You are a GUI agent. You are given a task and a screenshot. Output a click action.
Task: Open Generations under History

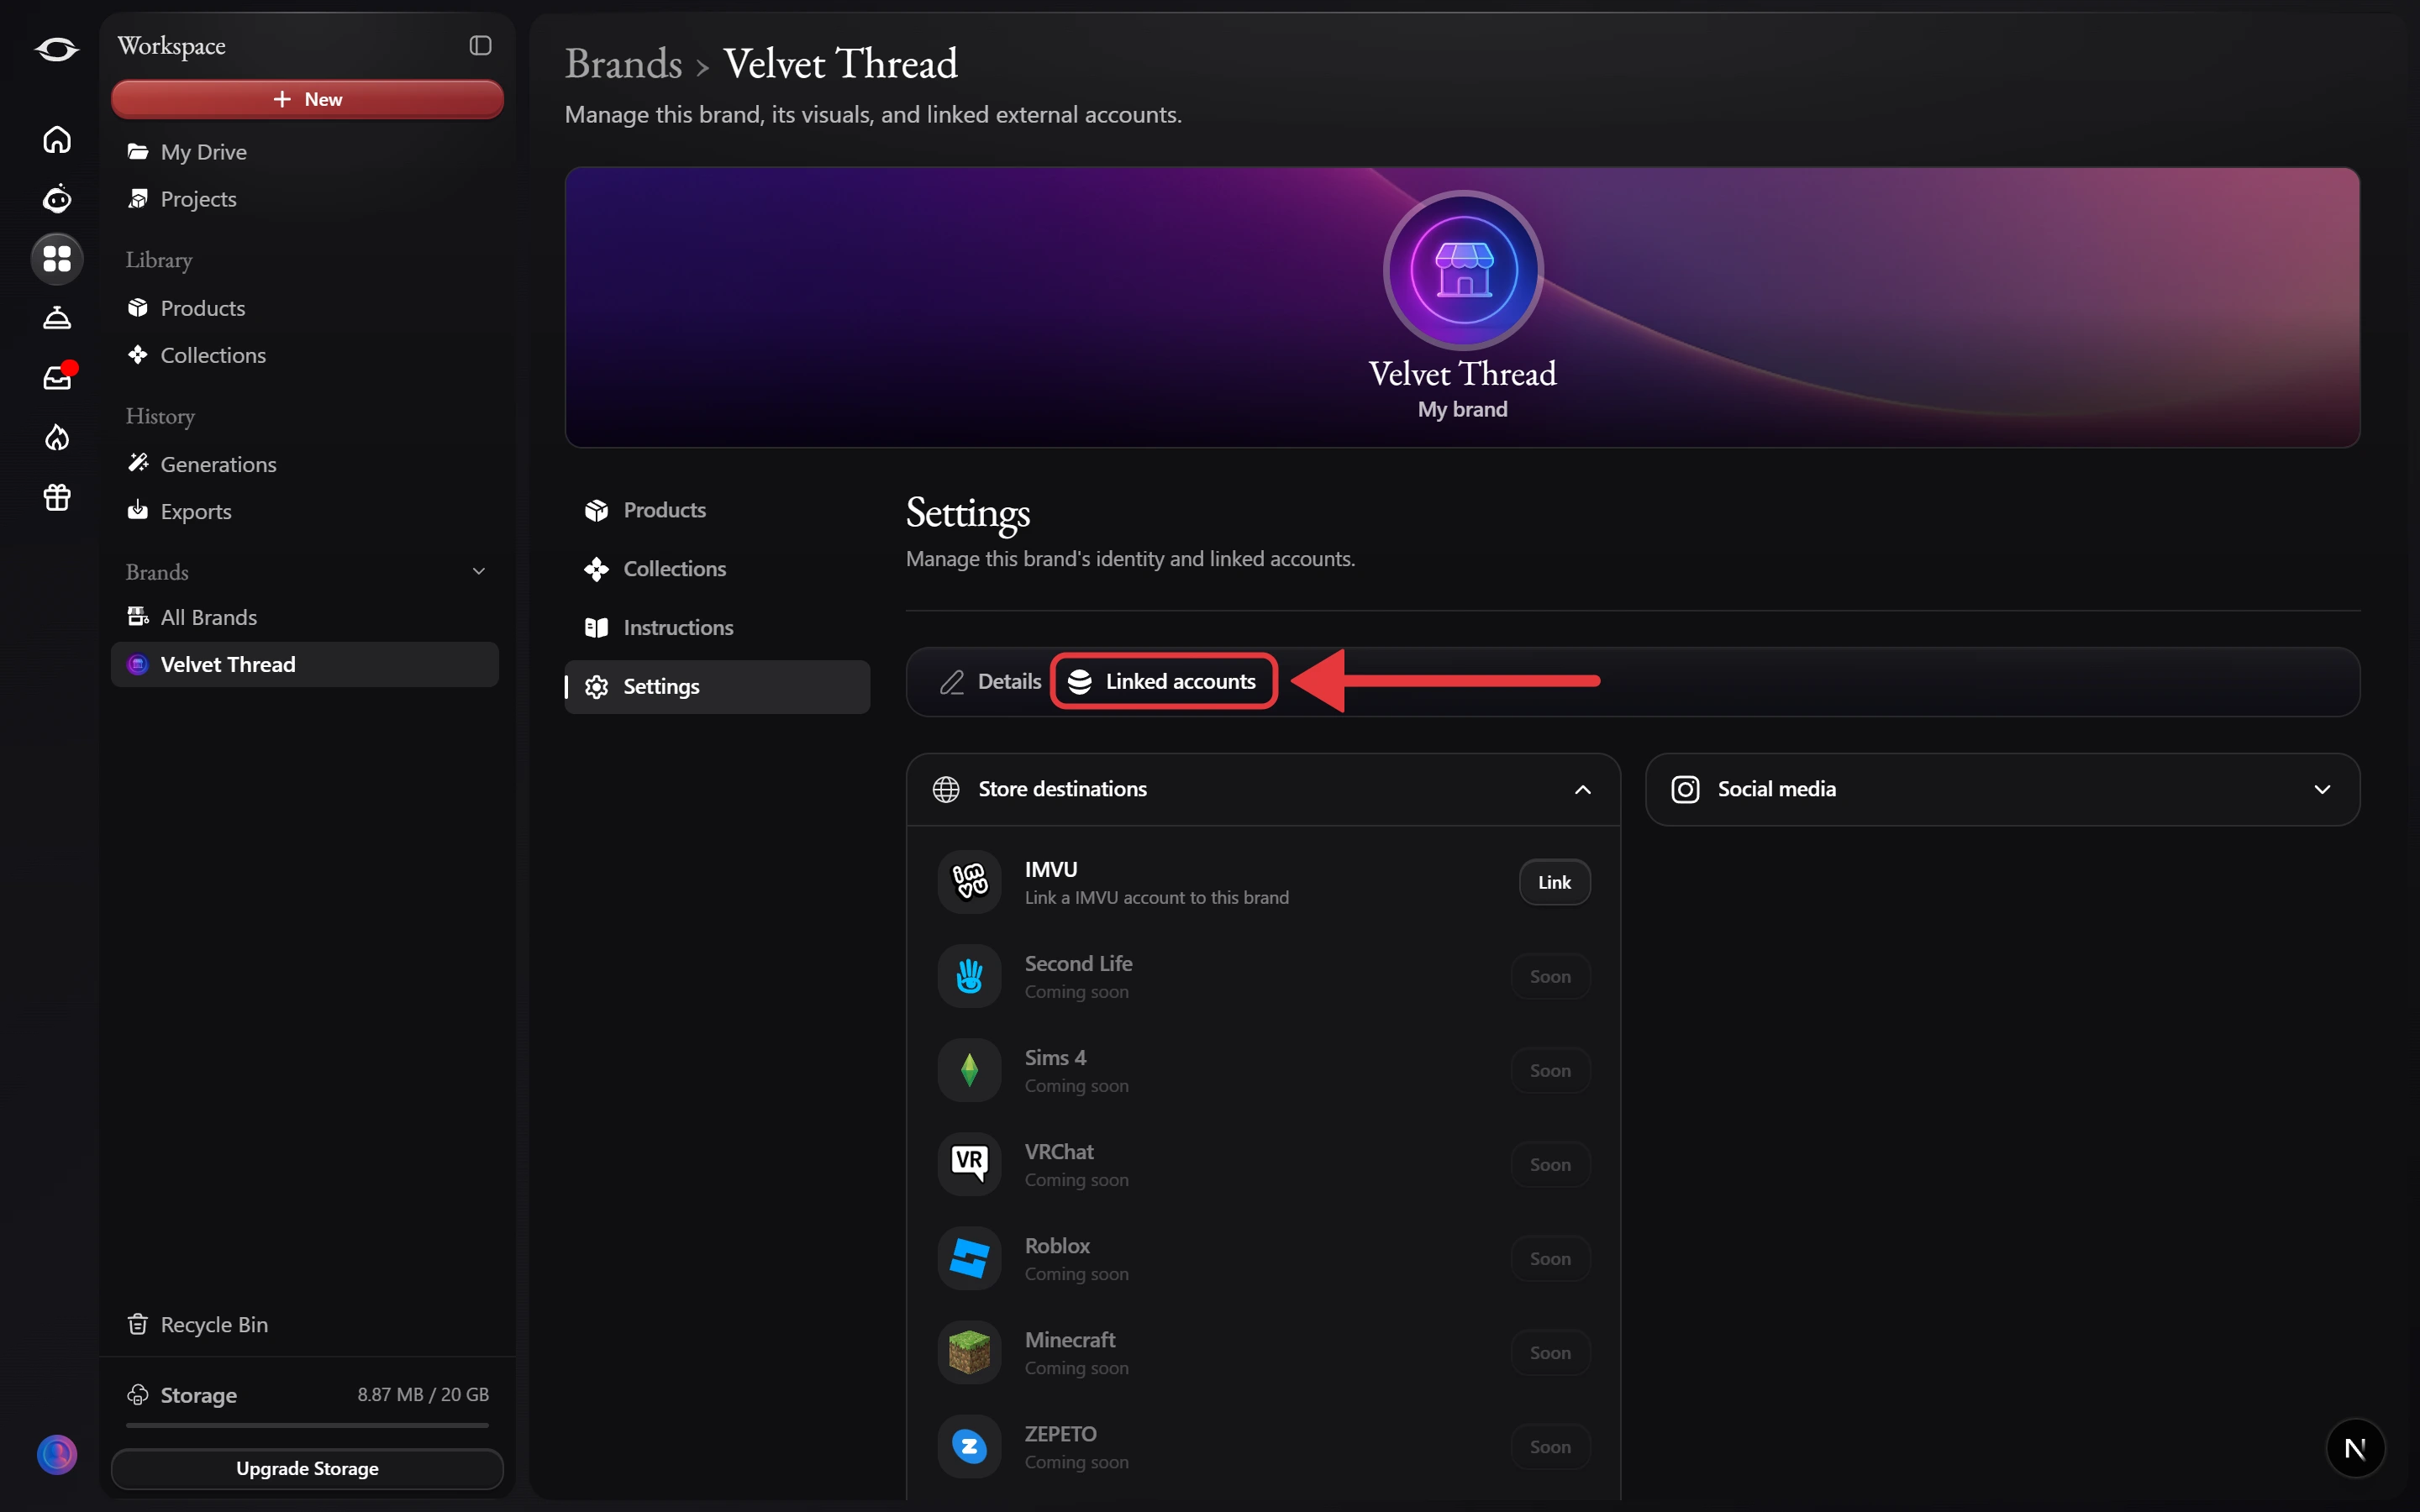coord(305,464)
